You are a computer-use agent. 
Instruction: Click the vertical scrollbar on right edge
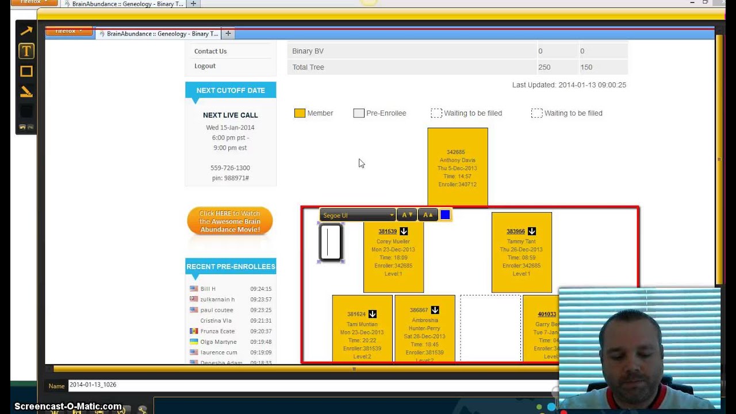(719, 159)
